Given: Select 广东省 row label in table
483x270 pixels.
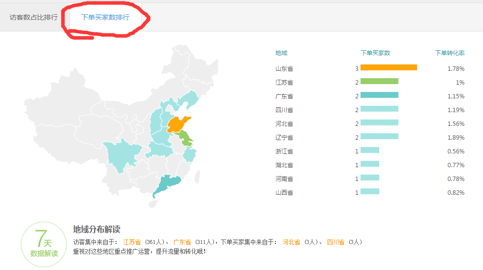Looking at the screenshot, I should (x=284, y=96).
